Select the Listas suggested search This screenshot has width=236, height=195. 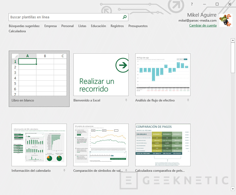click(x=82, y=26)
